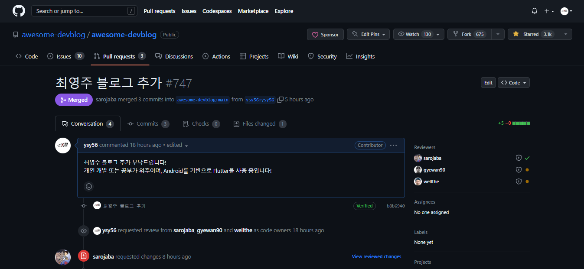Open the Actions tab
Screen dimensions: 584x269
click(216, 56)
